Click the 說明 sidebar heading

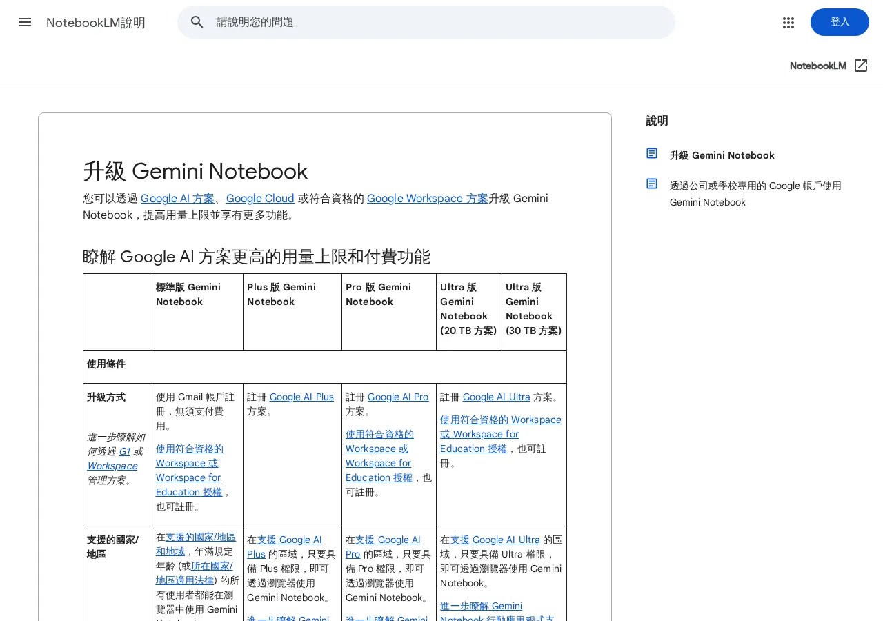(657, 121)
